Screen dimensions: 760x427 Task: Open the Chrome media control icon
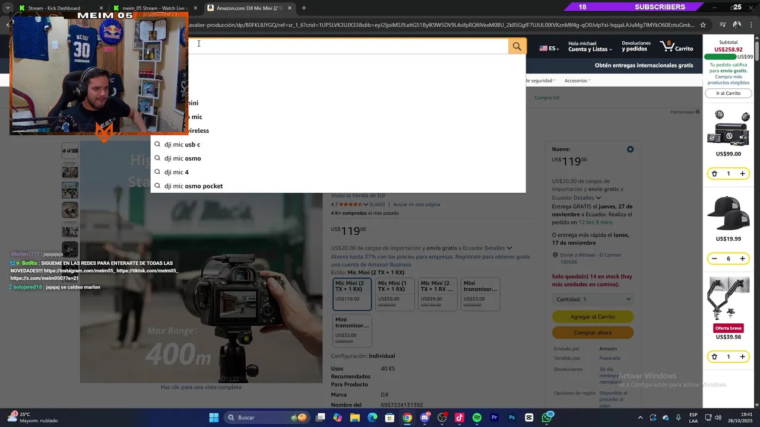coord(722,25)
